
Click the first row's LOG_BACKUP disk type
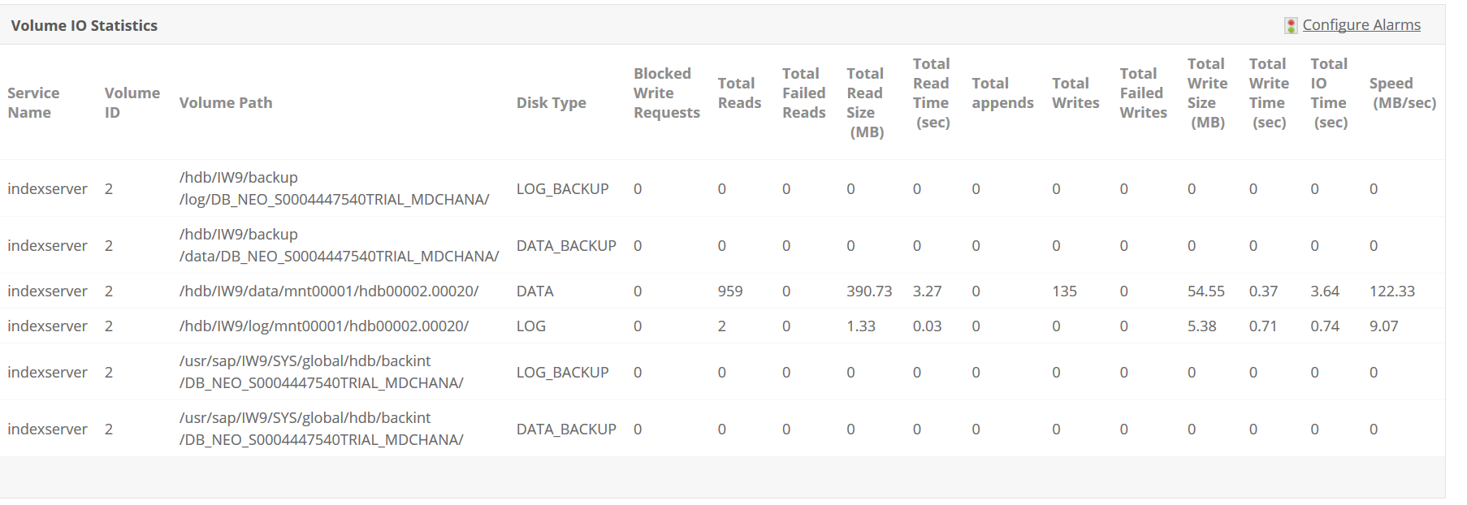pos(562,188)
